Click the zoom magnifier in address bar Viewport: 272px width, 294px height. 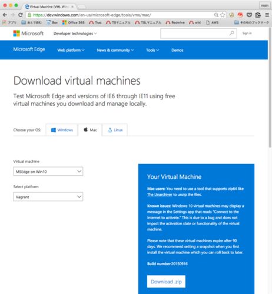[216, 15]
